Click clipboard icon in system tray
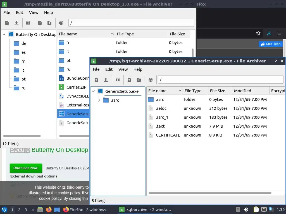This screenshot has width=286, height=214. (256, 210)
